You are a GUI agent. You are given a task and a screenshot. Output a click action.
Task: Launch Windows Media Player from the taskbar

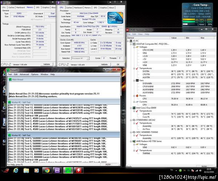coord(36,170)
